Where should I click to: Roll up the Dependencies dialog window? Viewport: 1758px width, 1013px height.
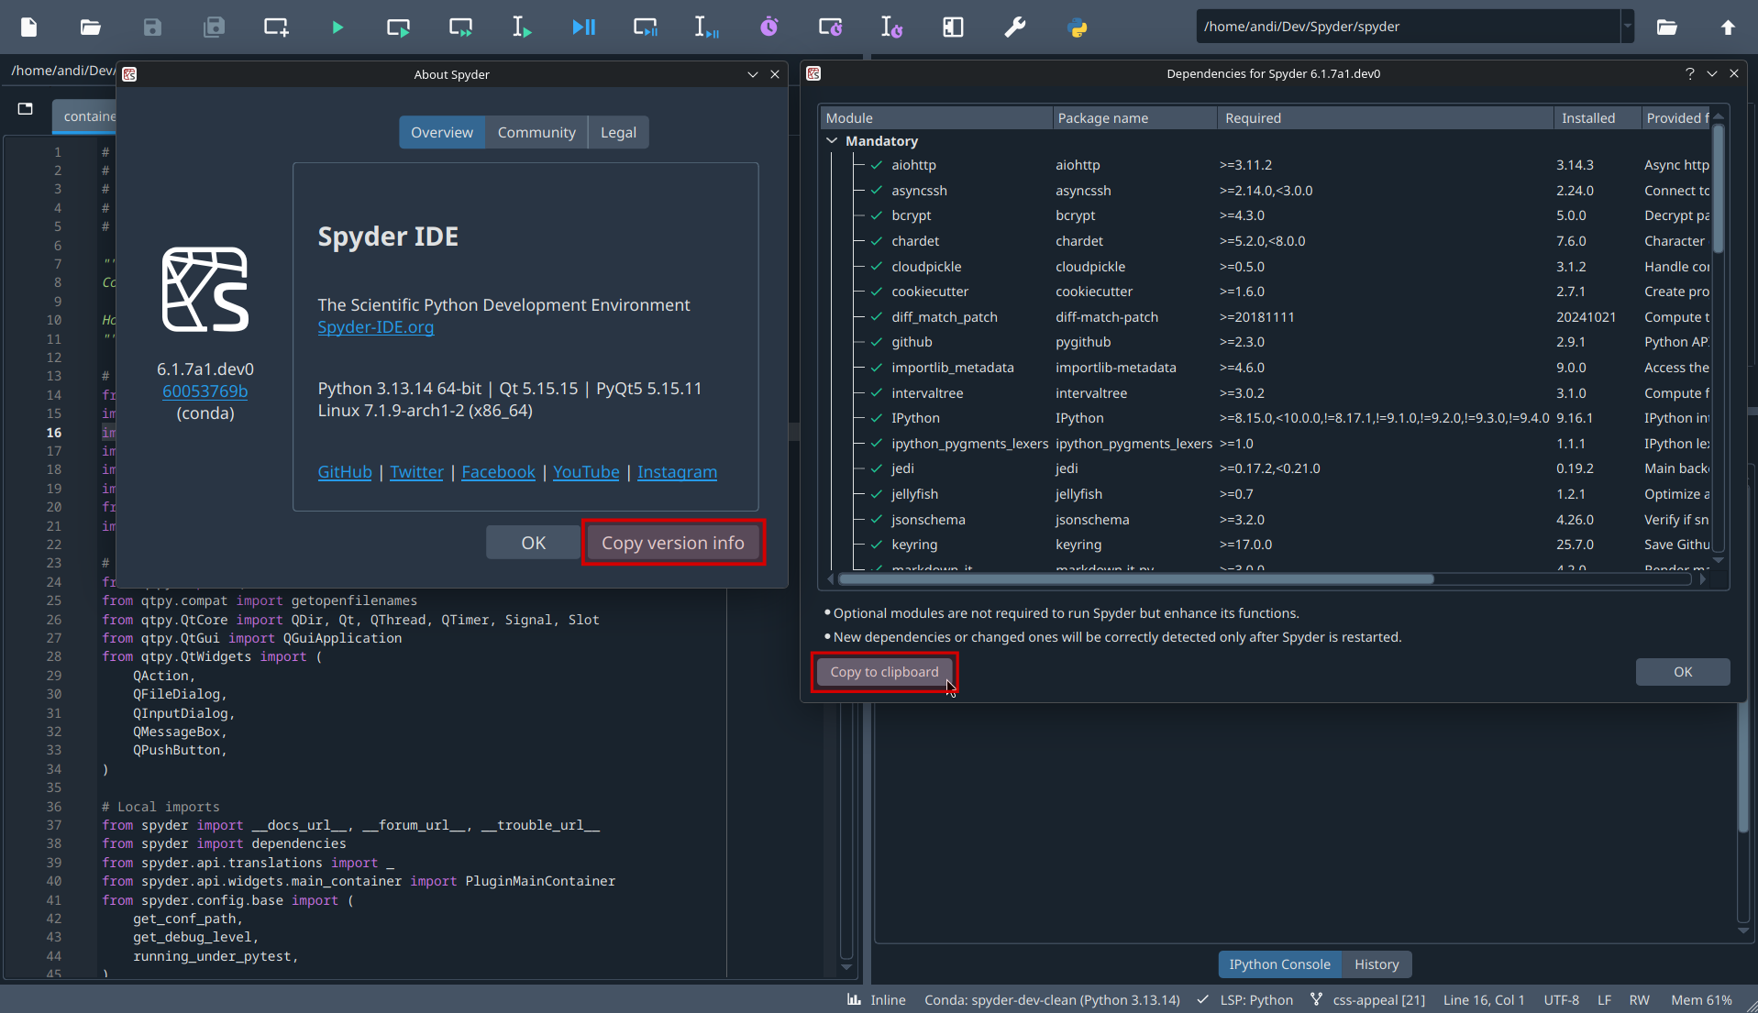1712,73
